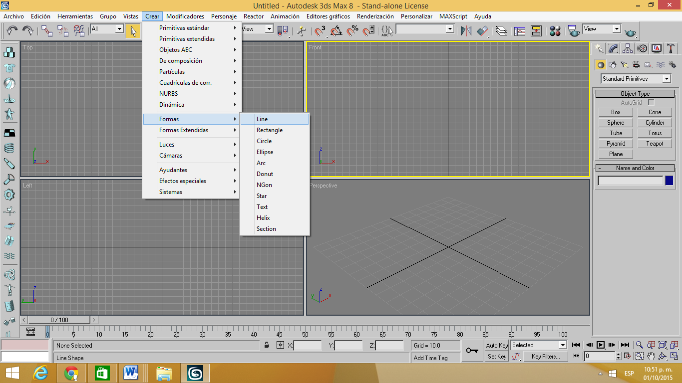
Task: Click the Pyramid object button
Action: click(x=616, y=144)
